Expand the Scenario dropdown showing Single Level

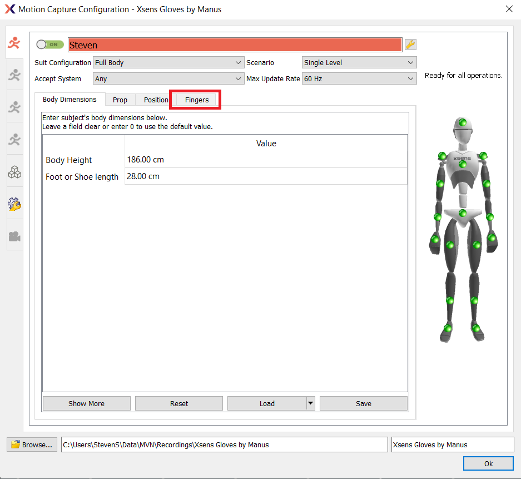click(x=359, y=63)
